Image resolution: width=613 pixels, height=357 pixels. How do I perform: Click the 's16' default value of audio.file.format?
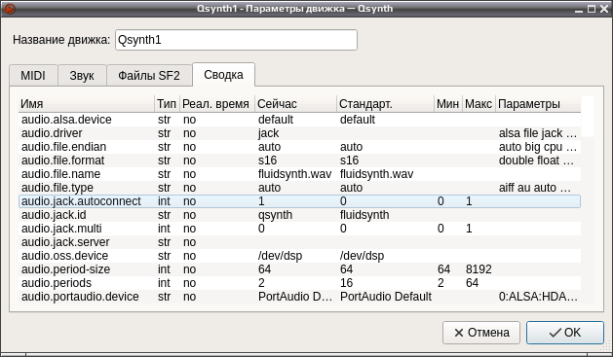[349, 161]
